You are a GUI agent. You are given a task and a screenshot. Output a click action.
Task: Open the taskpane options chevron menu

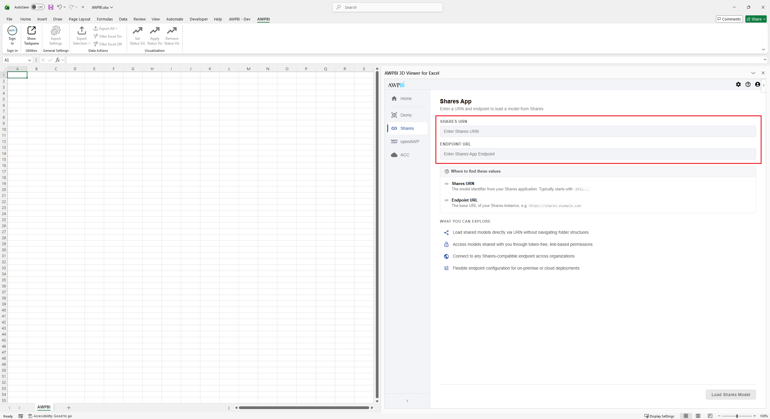click(753, 73)
